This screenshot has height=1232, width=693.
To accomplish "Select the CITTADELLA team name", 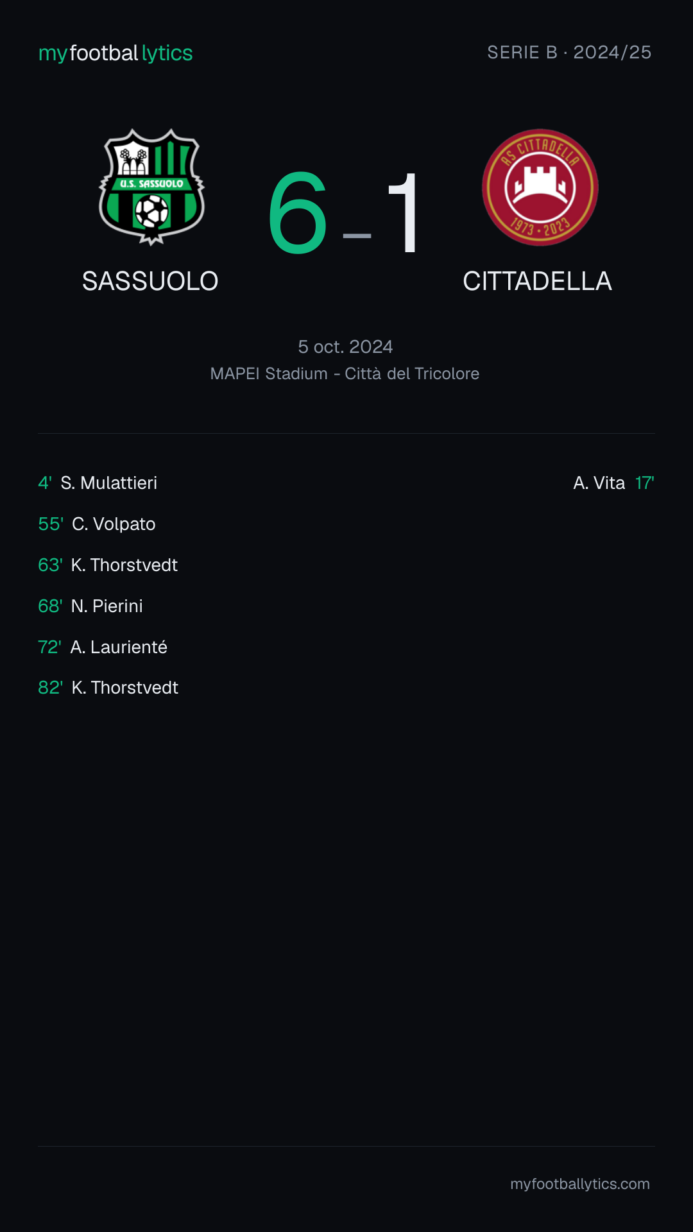I will click(x=537, y=281).
